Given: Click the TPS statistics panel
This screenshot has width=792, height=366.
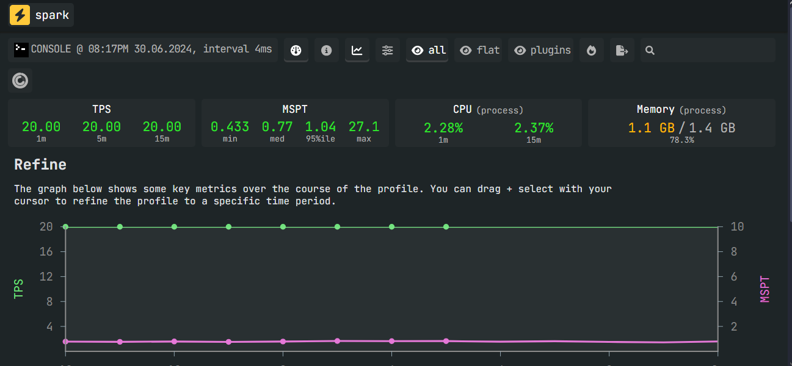Looking at the screenshot, I should point(101,123).
